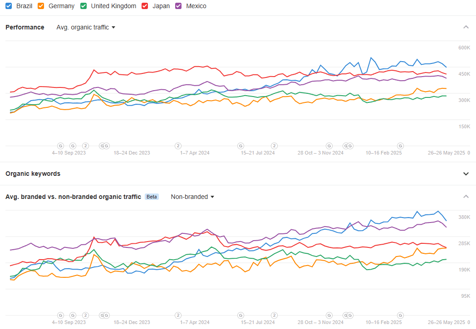Disable the United Kingdom checkbox
This screenshot has height=329, width=476.
[83, 6]
